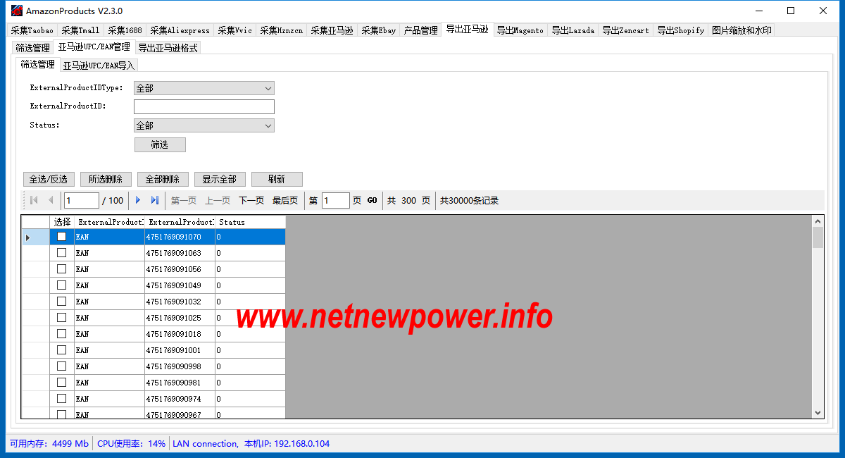Viewport: 845px width, 458px height.
Task: Check the box for EAN 4751769091025
Action: 62,318
